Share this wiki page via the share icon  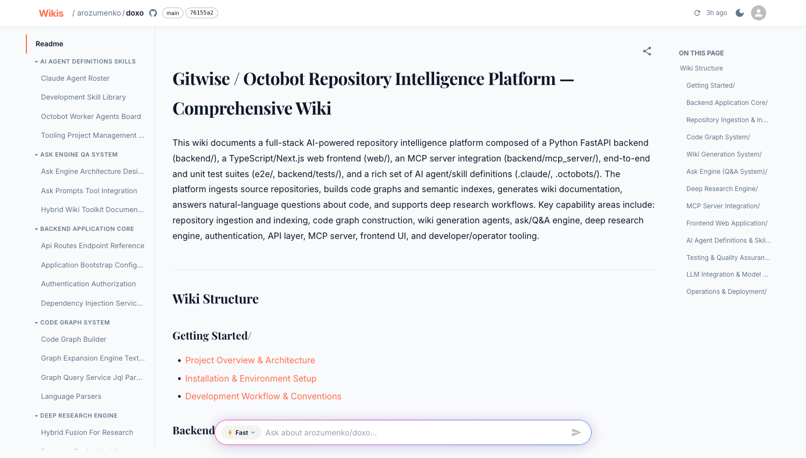click(x=647, y=51)
